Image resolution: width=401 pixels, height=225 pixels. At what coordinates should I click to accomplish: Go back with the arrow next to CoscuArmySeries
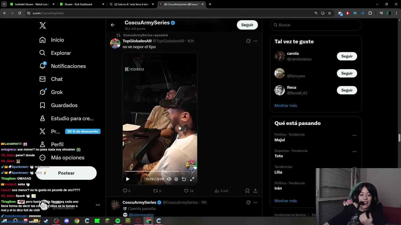tap(113, 25)
